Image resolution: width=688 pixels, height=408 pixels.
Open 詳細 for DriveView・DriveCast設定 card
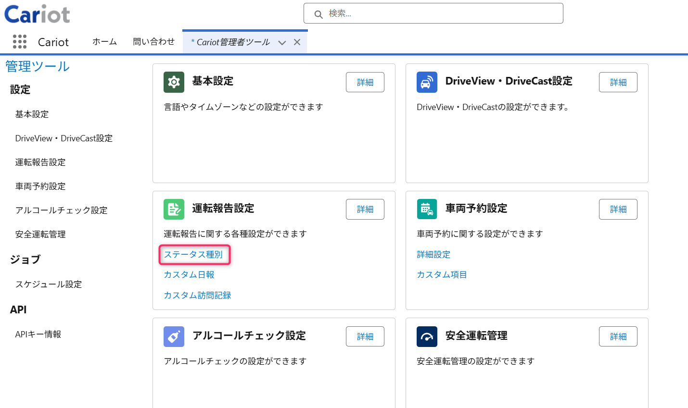(x=618, y=82)
